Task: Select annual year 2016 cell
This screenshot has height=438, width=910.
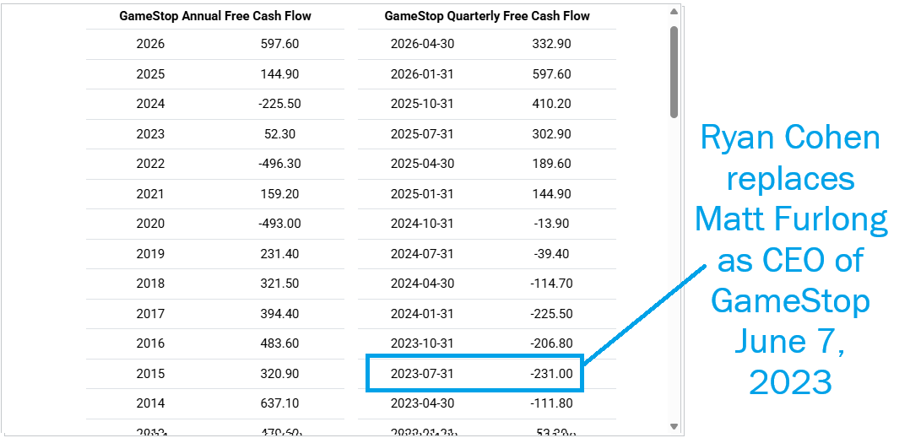Action: (x=150, y=343)
